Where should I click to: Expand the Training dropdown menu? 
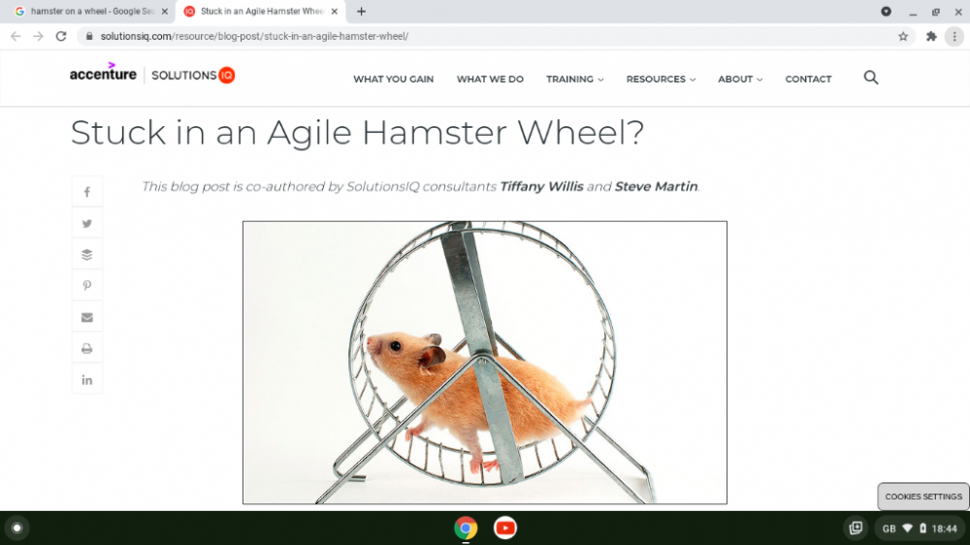[574, 80]
